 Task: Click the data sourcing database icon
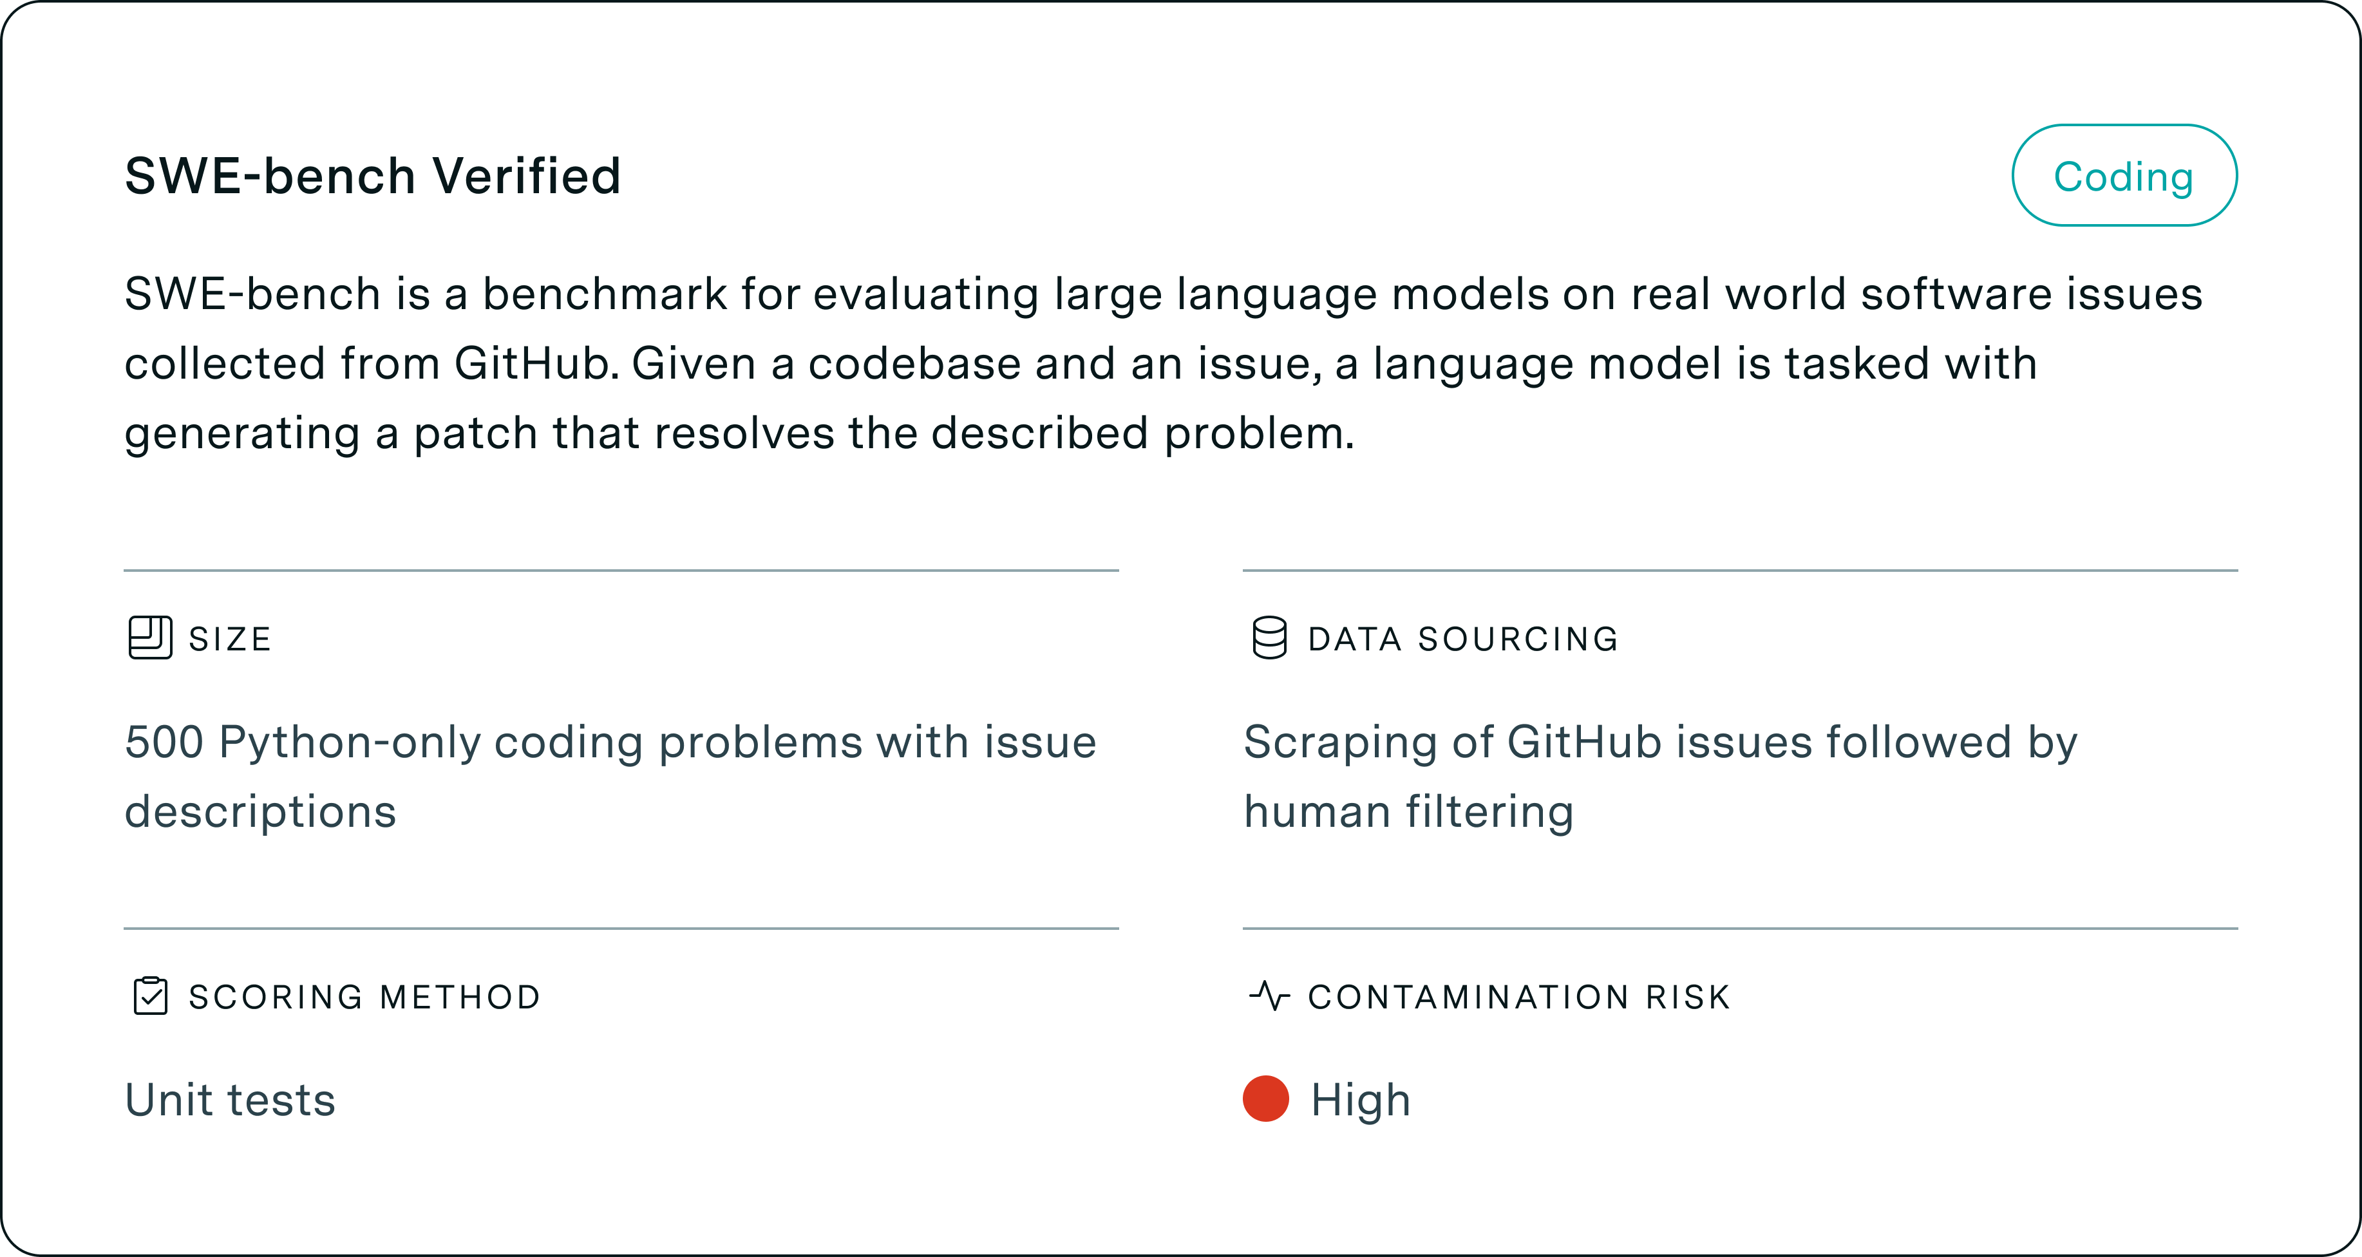click(x=1269, y=638)
